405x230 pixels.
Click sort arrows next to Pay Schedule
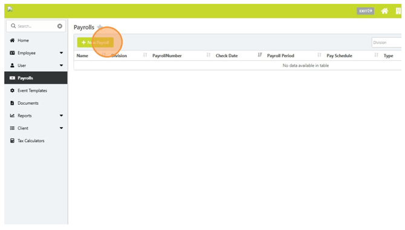377,55
